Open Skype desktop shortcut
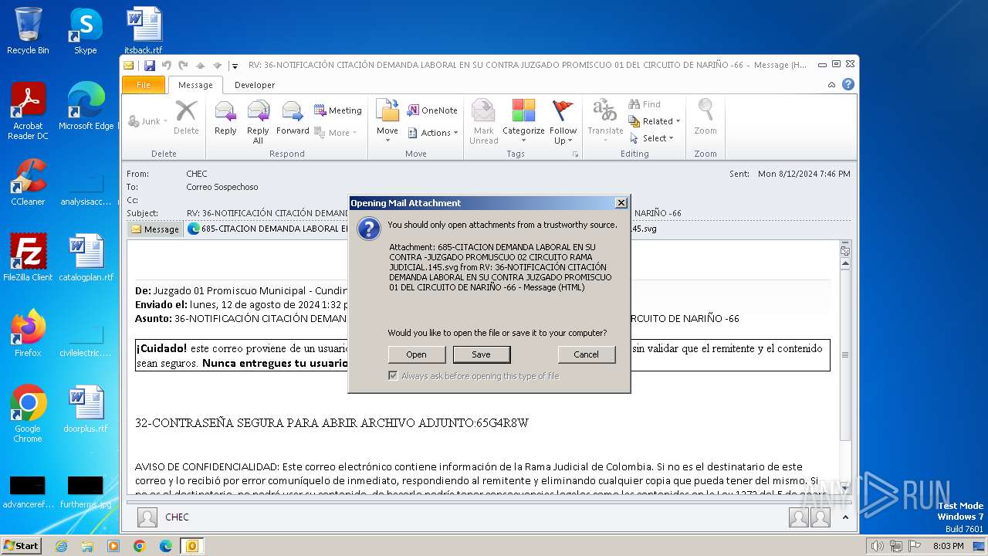 point(86,31)
